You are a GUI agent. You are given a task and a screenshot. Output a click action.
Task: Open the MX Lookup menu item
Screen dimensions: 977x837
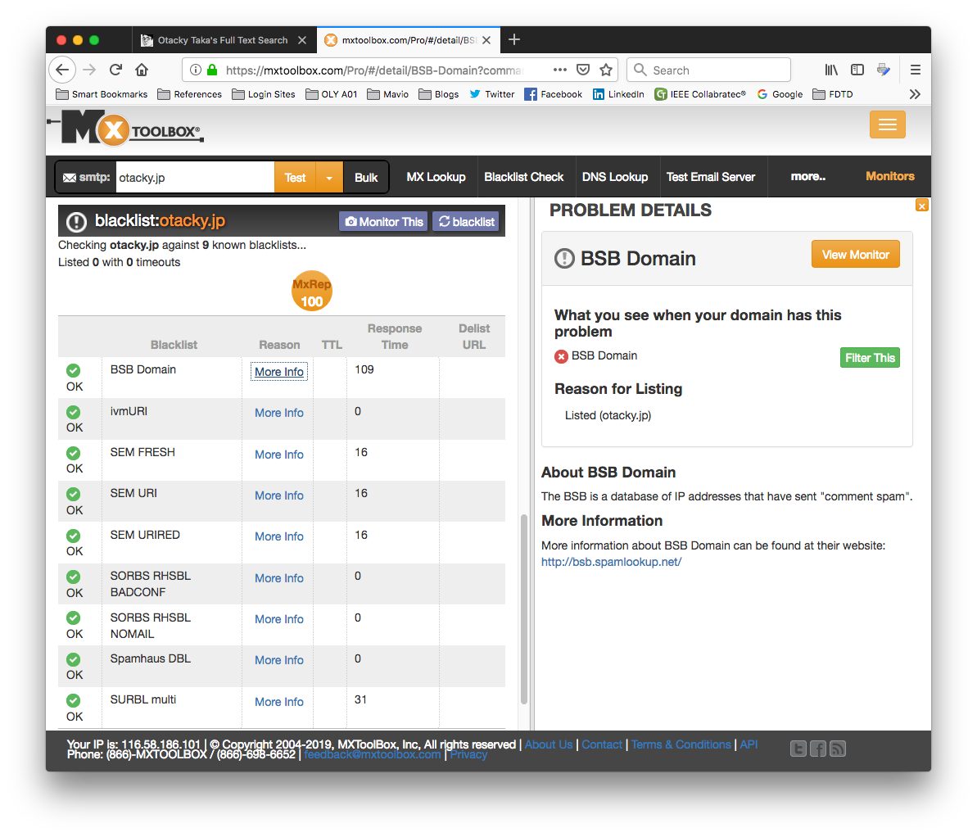coord(436,177)
